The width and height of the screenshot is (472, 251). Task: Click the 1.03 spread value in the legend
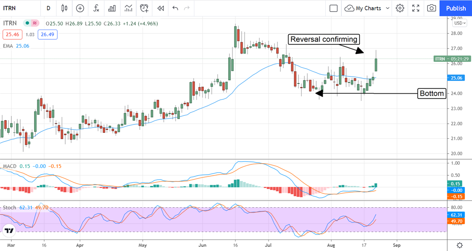(29, 35)
